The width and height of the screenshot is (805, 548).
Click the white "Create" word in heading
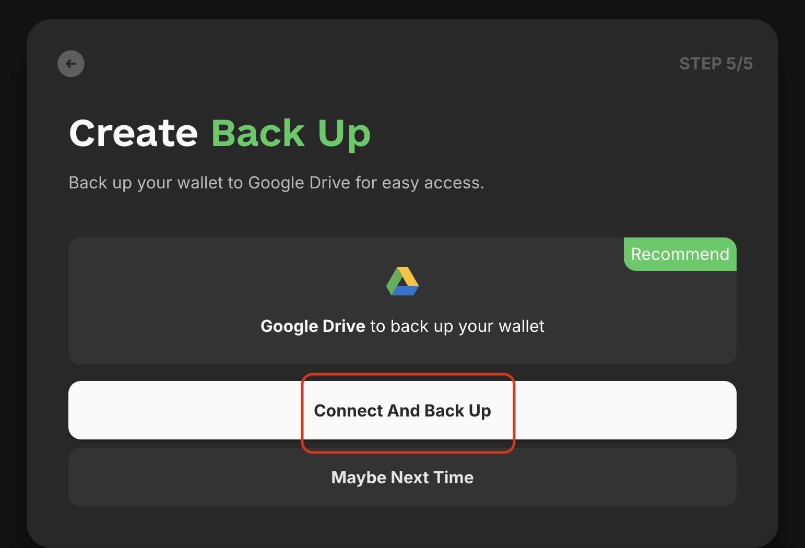(134, 133)
